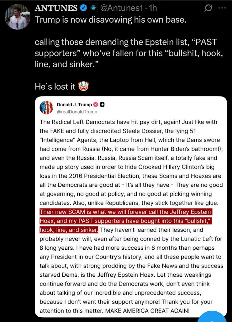232x322 pixels.
Task: Click the black plus badge beside Trump's name
Action: pyautogui.click(x=102, y=104)
